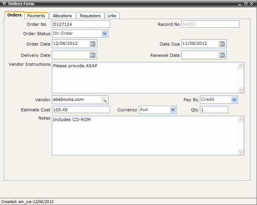Screen dimensions: 257x205
Task: Open the Date Due calendar picker
Action: [x=222, y=44]
